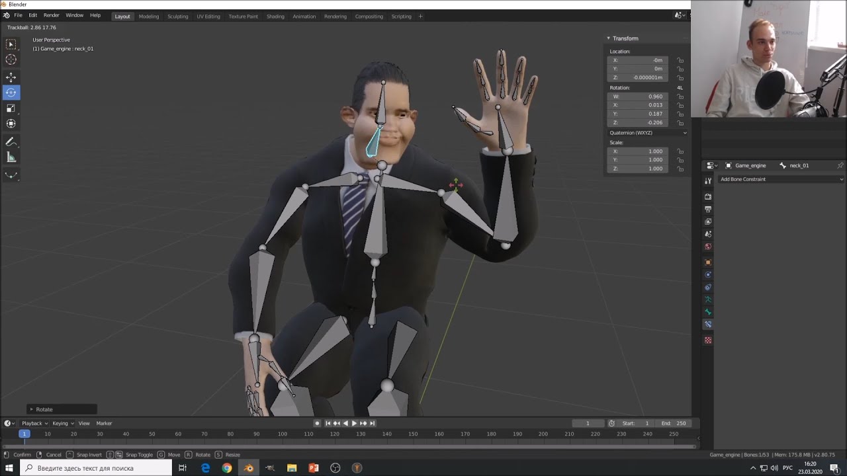Select the Select Box tool

pos(11,44)
